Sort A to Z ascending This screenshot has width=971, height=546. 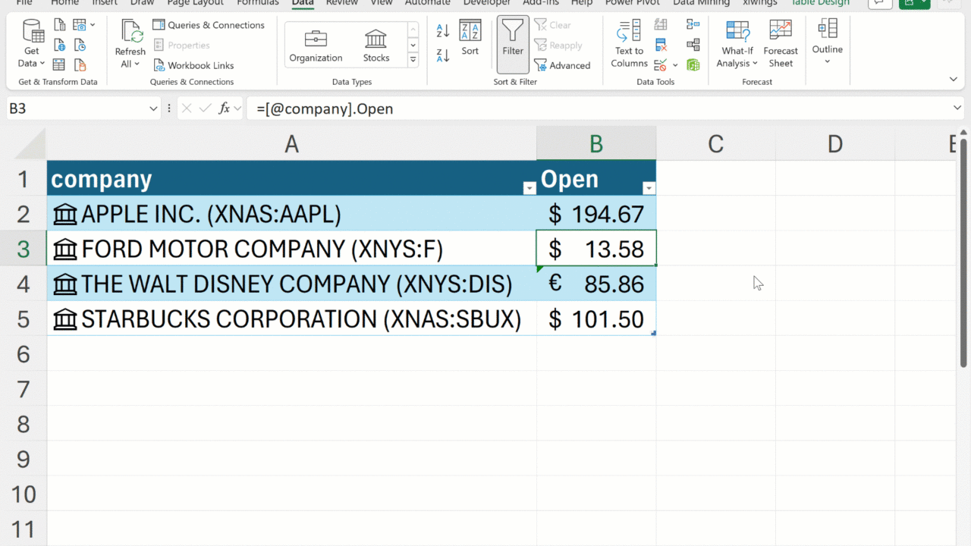(443, 31)
